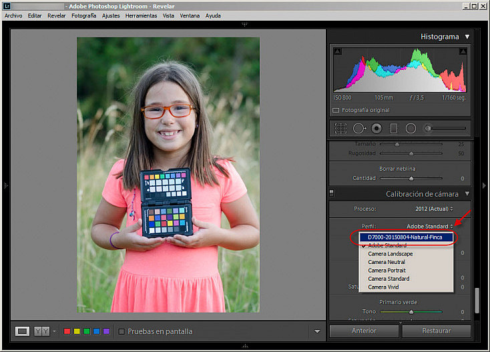Screen dimensions: 490x352
Task: Toggle the Calibración de cámara panel switch
Action: point(332,193)
